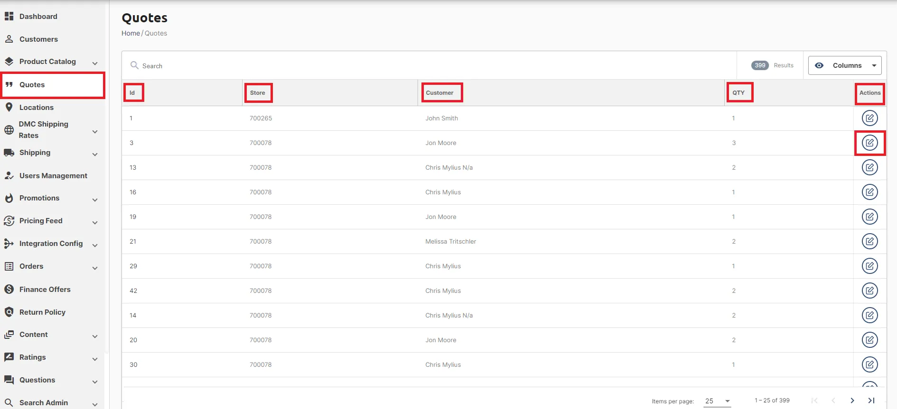Click edit icon for quote Id 20

click(x=869, y=340)
